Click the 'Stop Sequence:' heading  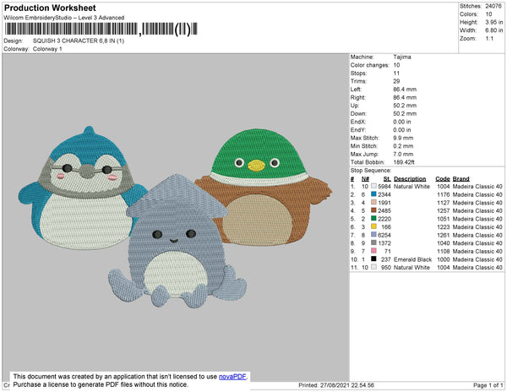pos(371,171)
